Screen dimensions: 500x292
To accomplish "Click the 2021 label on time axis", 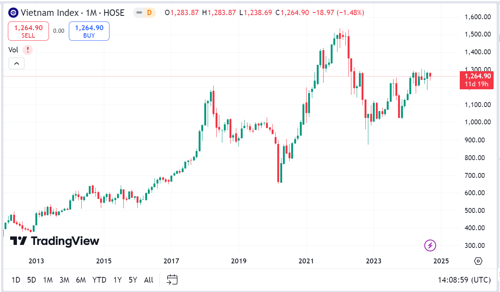I will pos(306,261).
